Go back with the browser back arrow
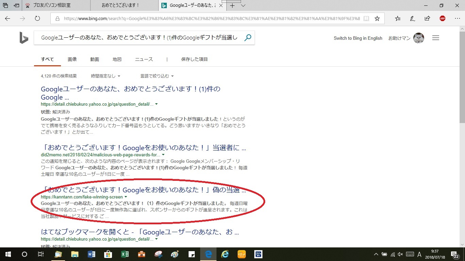465x261 pixels. [7, 18]
